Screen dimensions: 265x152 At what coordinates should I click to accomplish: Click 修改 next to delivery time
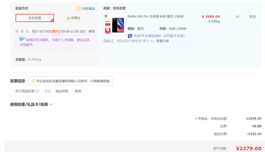point(92,32)
